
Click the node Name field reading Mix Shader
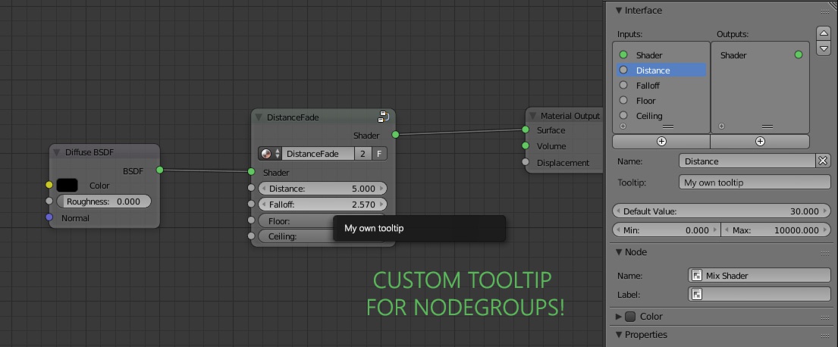759,276
